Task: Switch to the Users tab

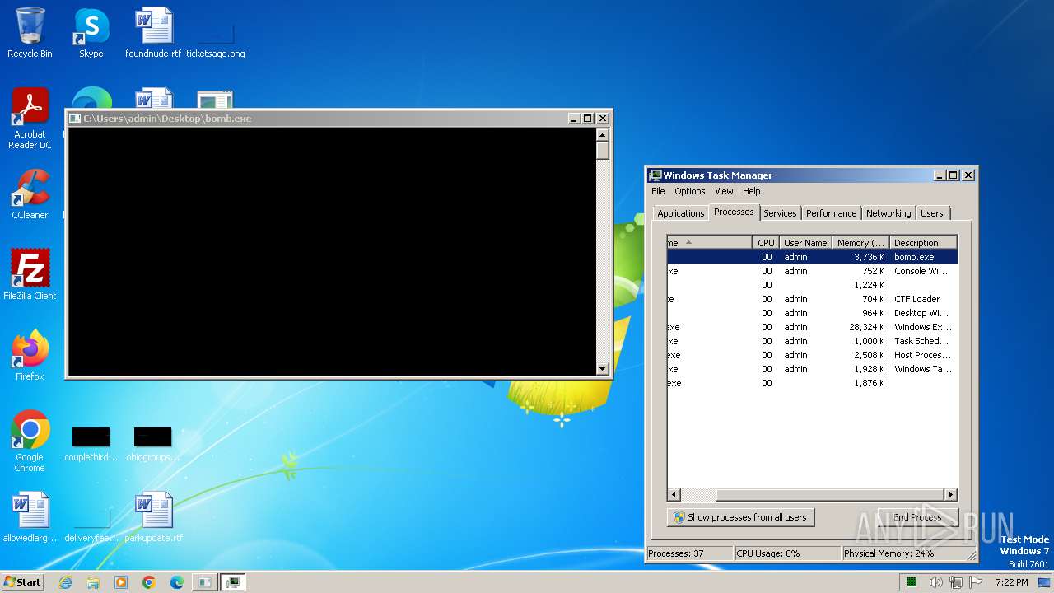Action: [x=931, y=213]
